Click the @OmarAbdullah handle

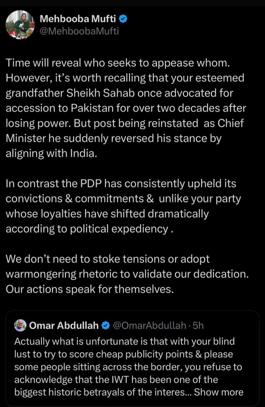click(149, 326)
